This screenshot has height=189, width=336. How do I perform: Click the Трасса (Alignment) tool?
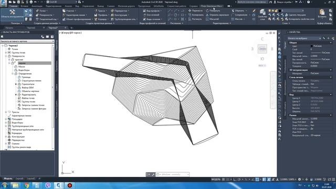click(x=100, y=10)
